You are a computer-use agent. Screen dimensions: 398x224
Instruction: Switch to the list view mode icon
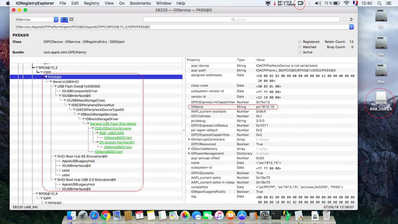65,20
